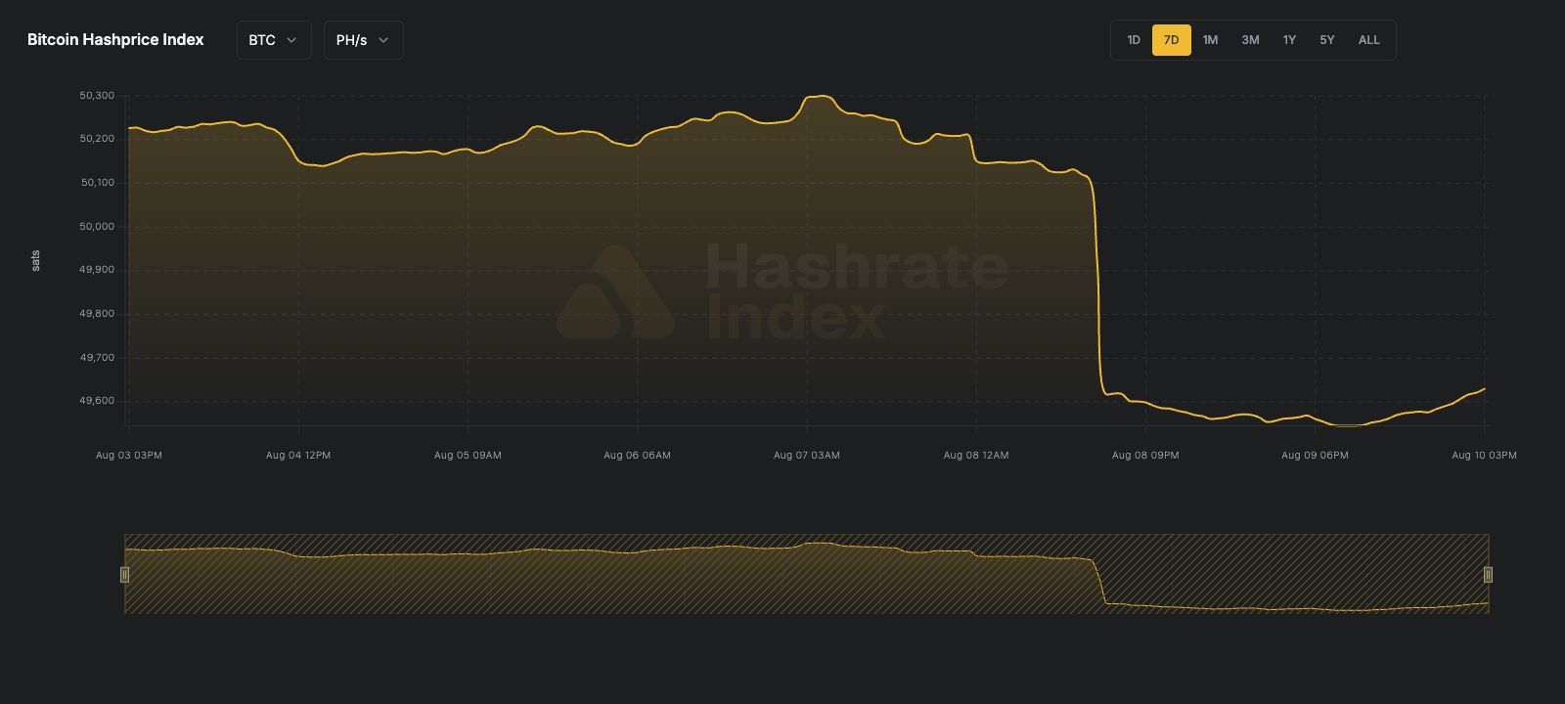Choose the 5Y time range
Screen dimensions: 1565x704
pos(1327,40)
